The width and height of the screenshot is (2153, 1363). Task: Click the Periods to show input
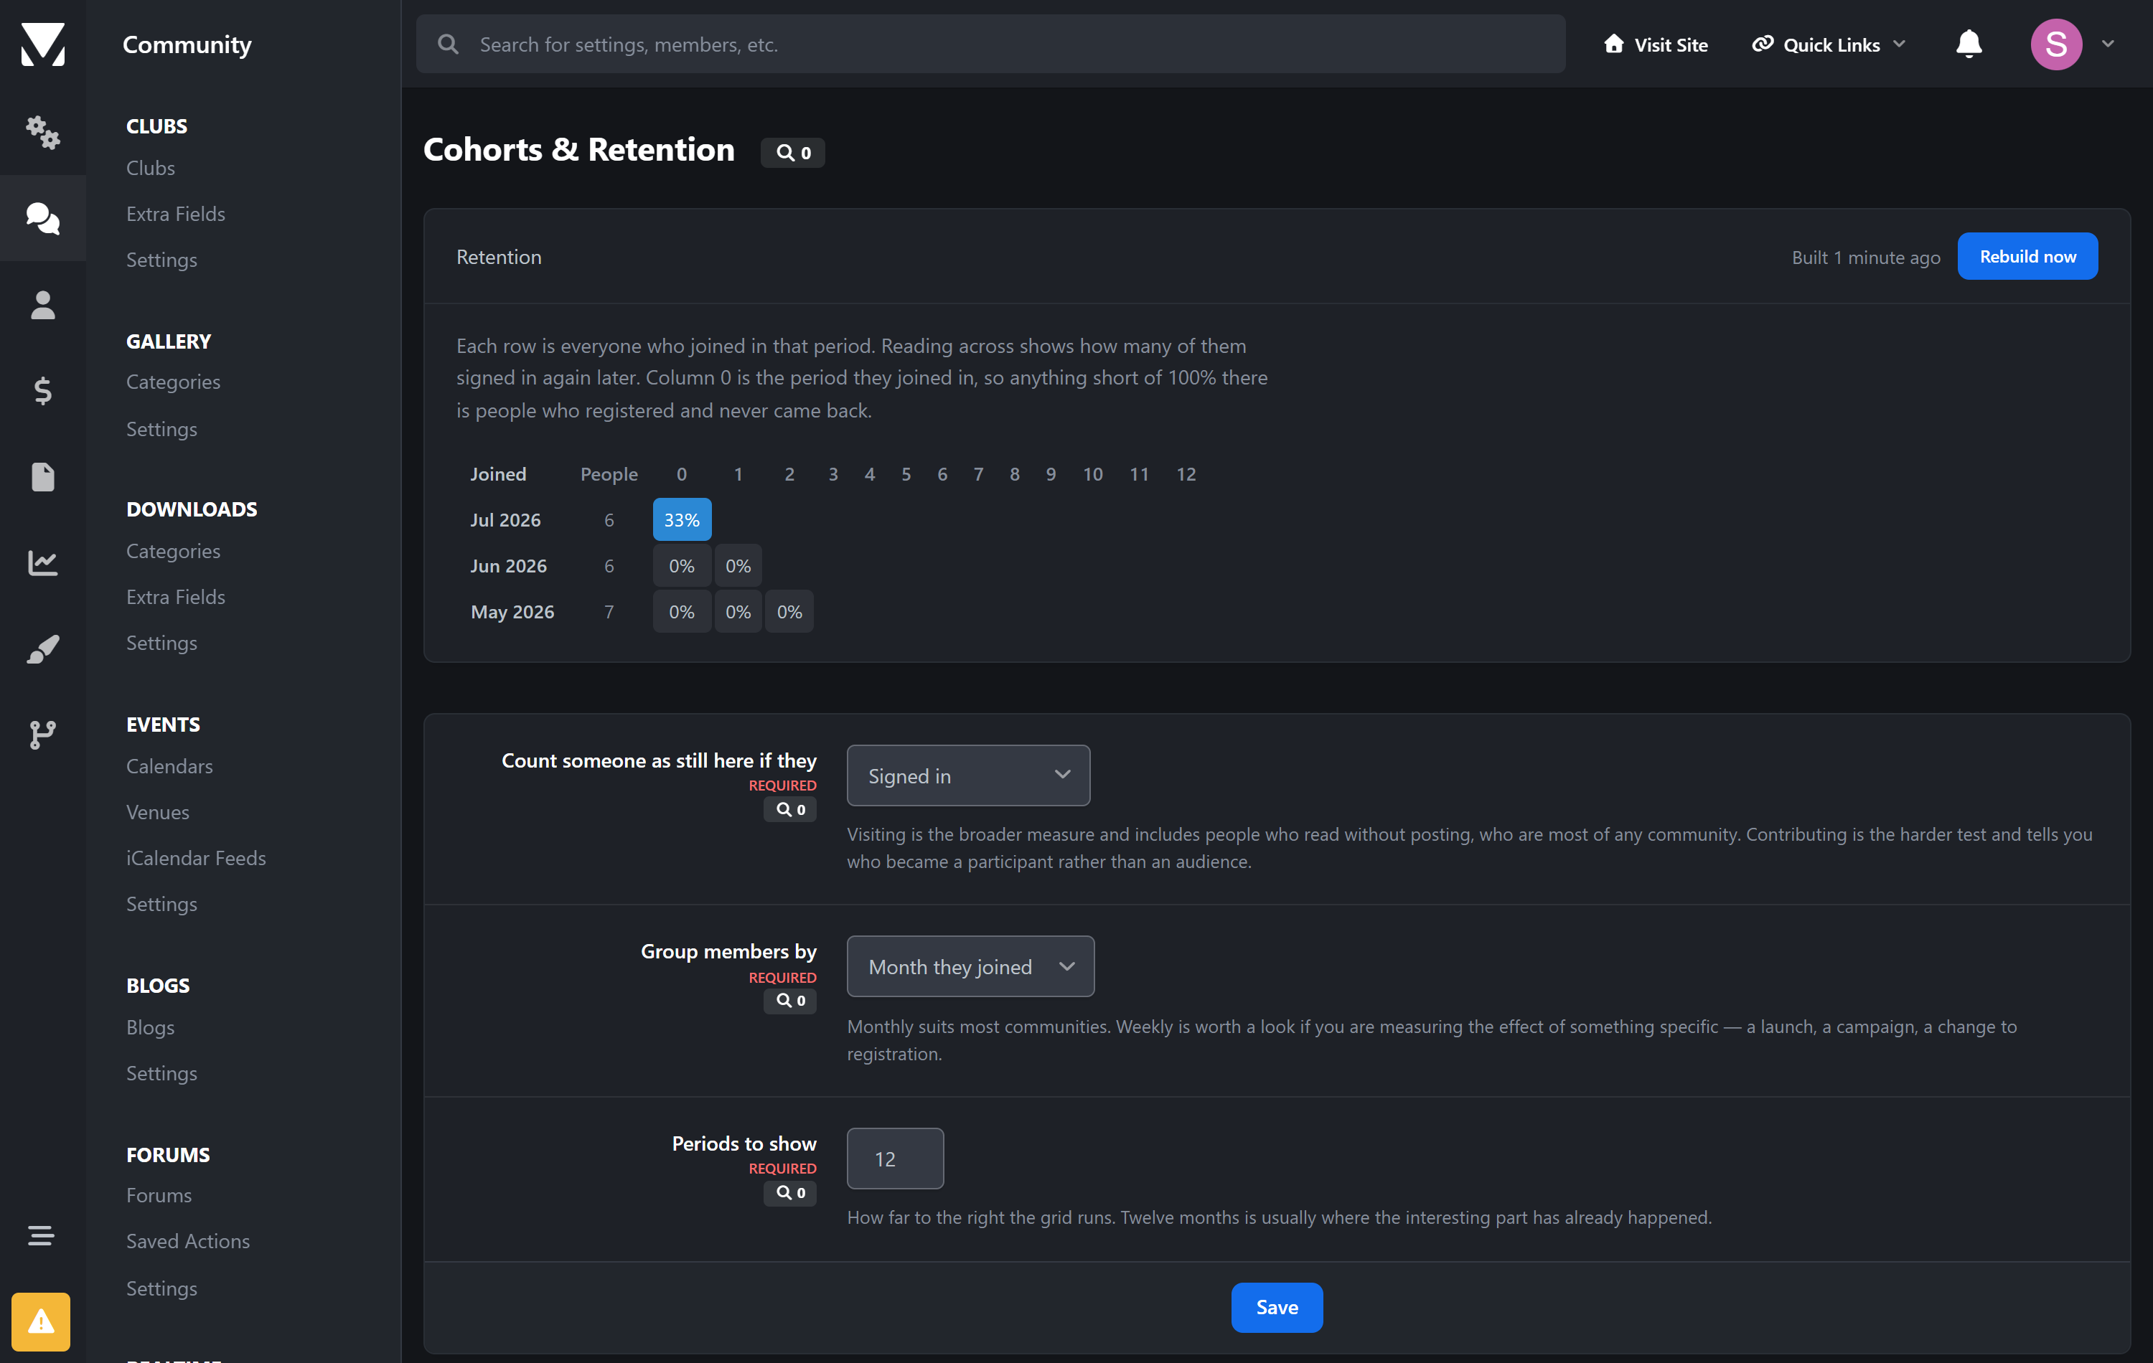click(895, 1159)
